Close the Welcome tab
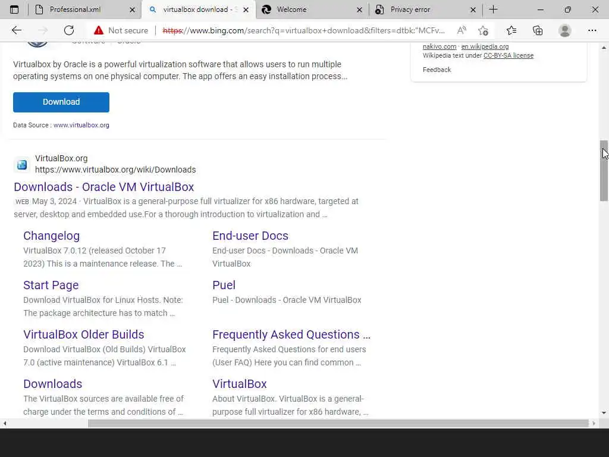 (359, 10)
